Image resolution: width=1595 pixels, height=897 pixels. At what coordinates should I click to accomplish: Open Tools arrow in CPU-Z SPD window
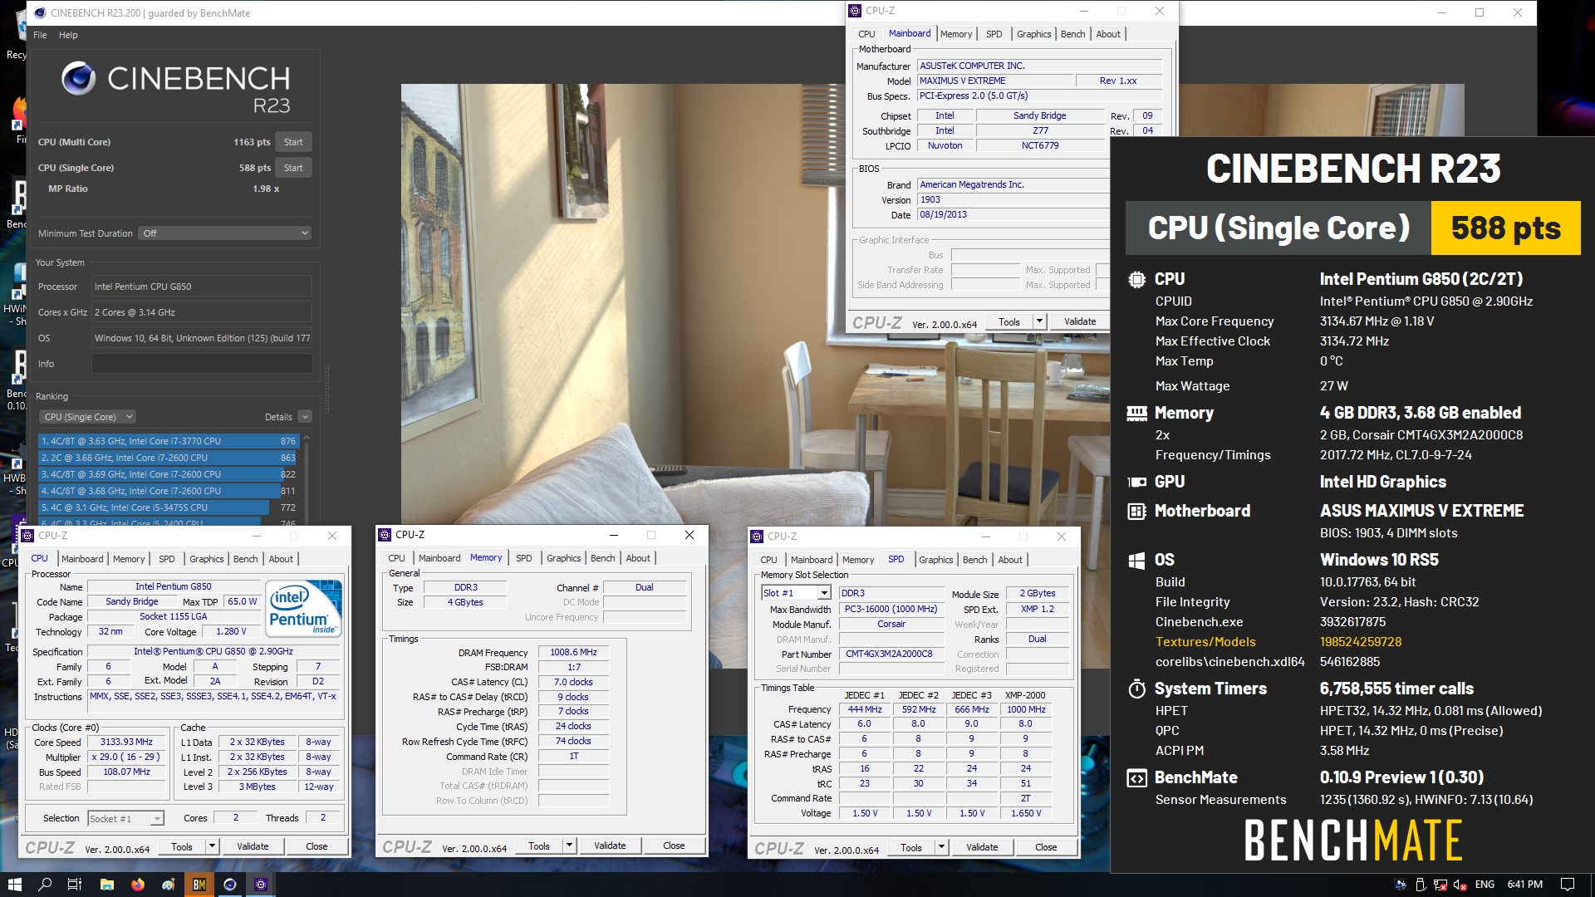pos(941,847)
